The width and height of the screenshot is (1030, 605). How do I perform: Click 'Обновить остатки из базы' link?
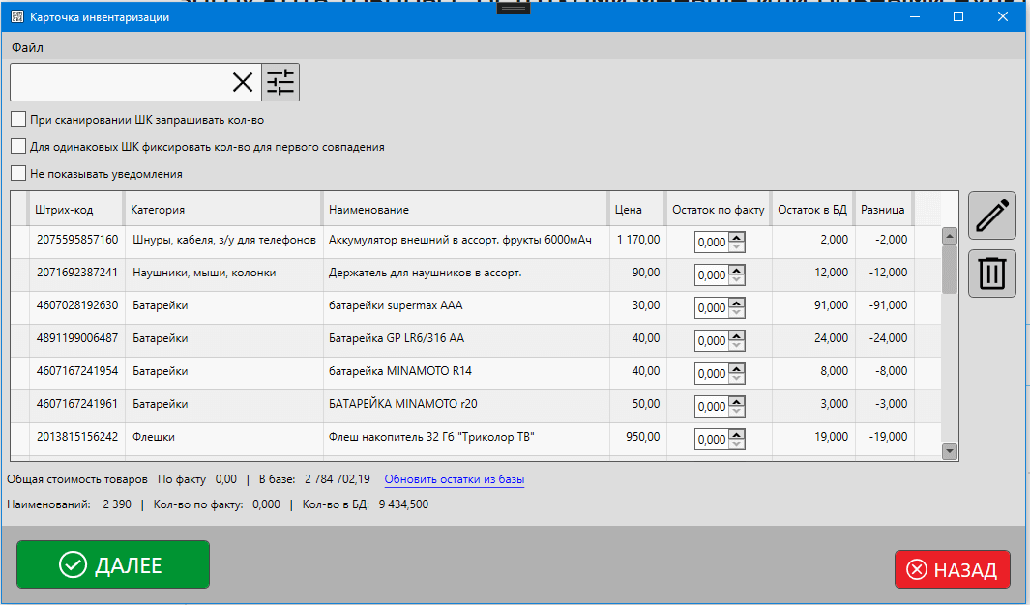(x=454, y=479)
